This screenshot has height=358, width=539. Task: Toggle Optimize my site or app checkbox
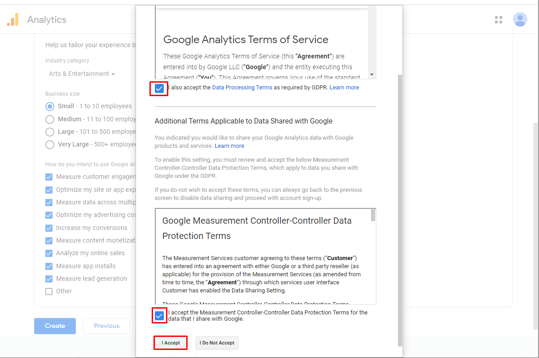[x=49, y=190]
